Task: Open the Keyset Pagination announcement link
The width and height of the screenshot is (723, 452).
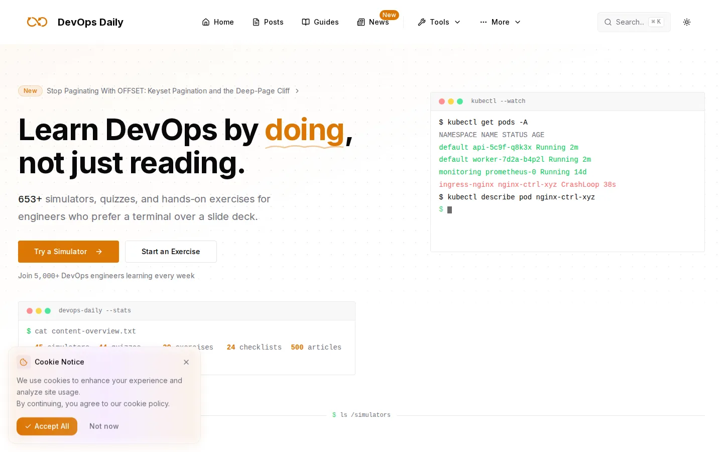Action: point(168,91)
